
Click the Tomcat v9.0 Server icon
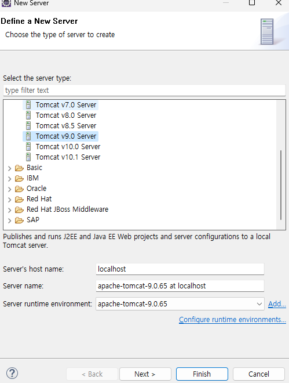click(x=28, y=136)
